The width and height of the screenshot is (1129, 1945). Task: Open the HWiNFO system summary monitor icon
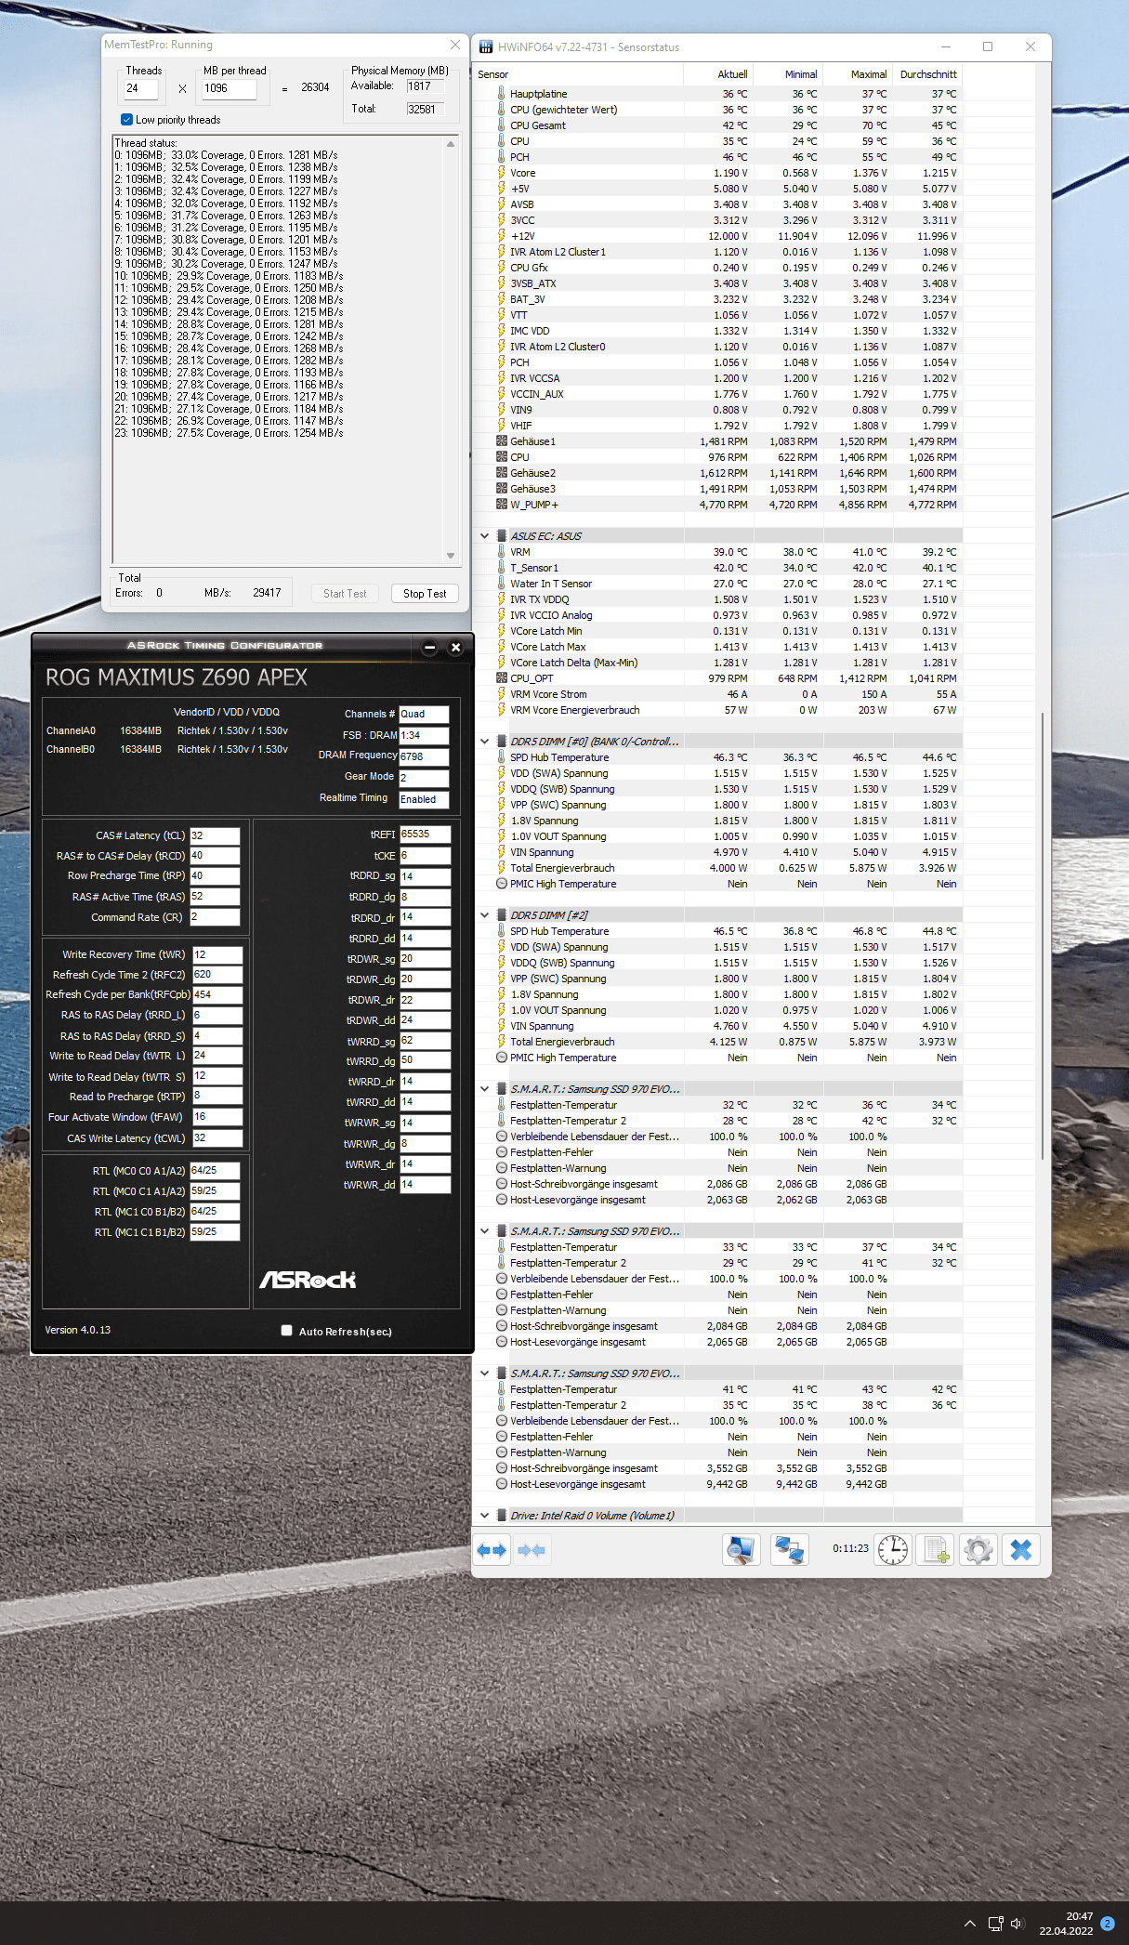point(741,1550)
